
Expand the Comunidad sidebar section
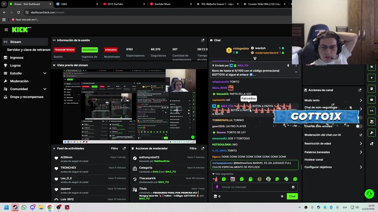[x=45, y=89]
